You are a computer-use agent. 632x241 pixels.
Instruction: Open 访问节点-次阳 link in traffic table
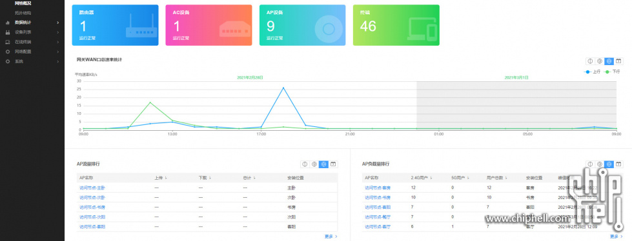click(92, 217)
